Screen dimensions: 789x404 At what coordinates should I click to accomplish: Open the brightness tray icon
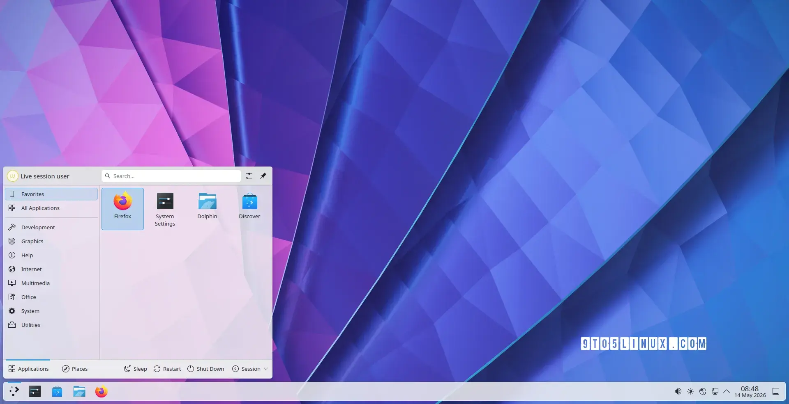(690, 391)
